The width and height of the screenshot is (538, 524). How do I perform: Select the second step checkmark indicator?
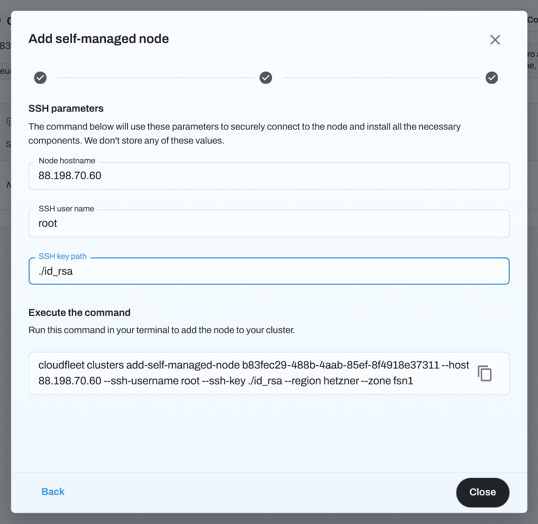tap(266, 78)
